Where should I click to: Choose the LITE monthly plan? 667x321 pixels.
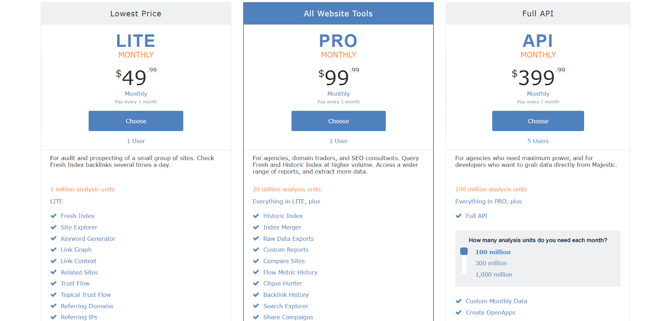tap(136, 121)
